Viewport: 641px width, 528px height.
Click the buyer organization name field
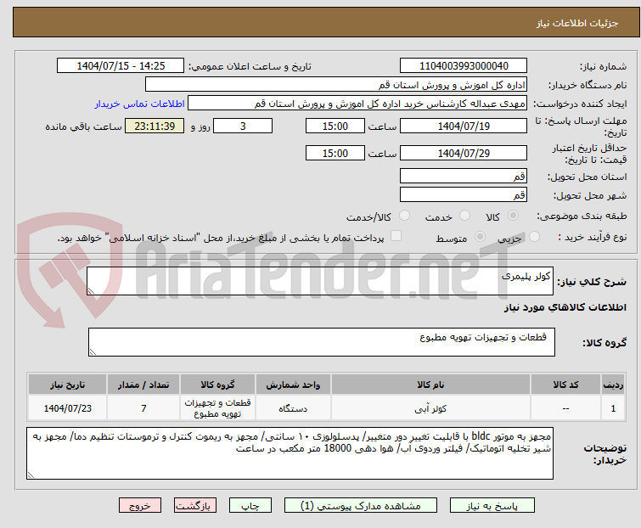pos(336,85)
